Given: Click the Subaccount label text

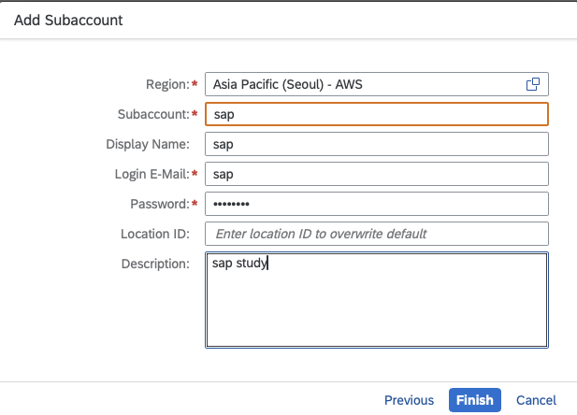Looking at the screenshot, I should pos(148,114).
